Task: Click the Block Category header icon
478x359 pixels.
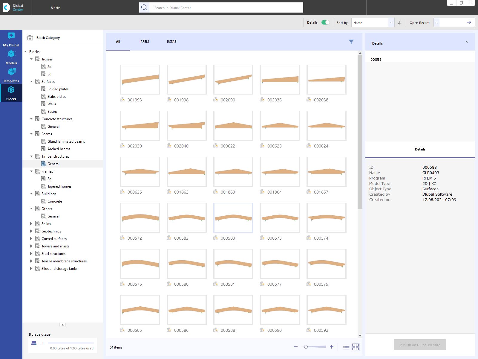Action: [x=30, y=38]
